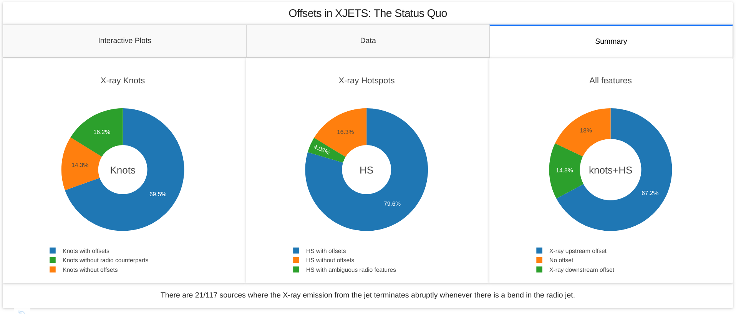Toggle 'Knots with offsets' legend entry
Screen dimensions: 736x314
pos(86,251)
